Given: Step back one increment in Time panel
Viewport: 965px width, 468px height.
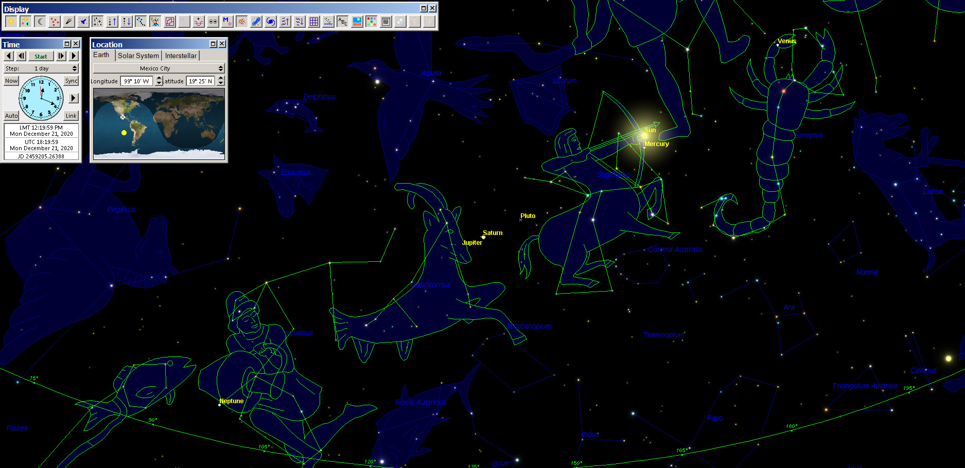Looking at the screenshot, I should (21, 56).
